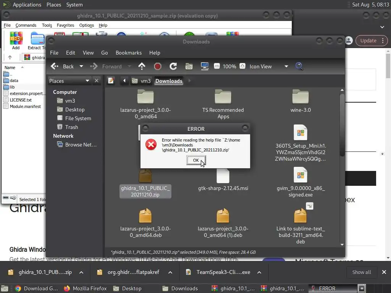Expand Back history dropdown arrow

(x=81, y=66)
